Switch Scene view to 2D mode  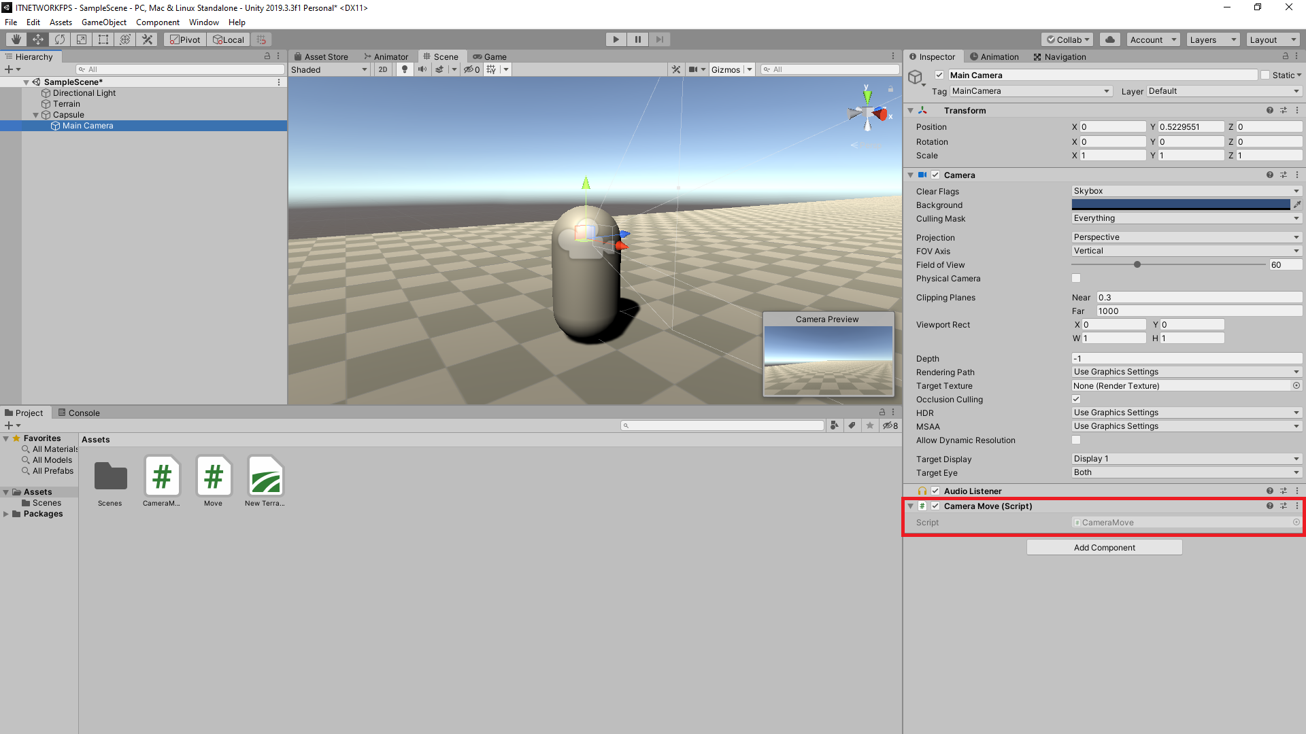click(x=382, y=69)
